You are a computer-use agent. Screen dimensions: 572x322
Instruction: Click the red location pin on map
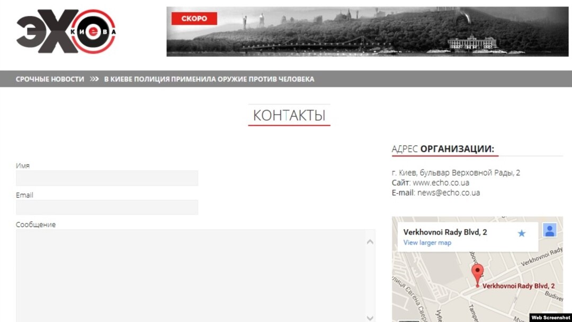(477, 274)
